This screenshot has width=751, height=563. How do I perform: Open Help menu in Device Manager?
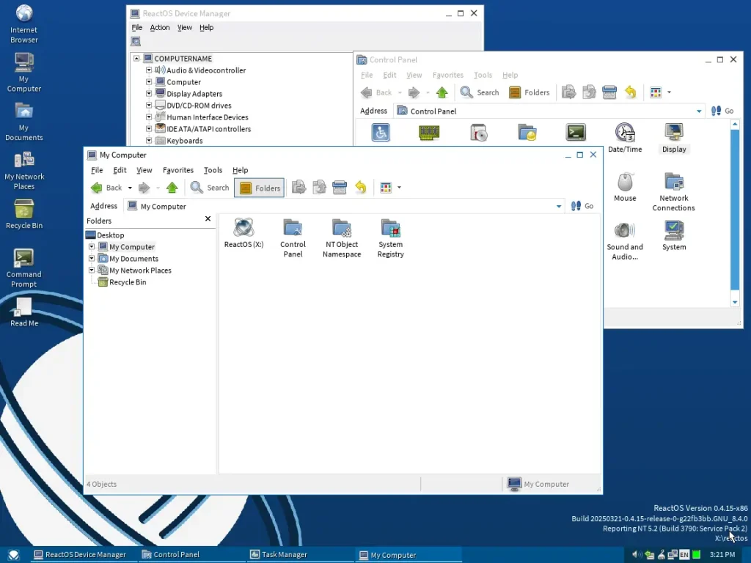(206, 28)
